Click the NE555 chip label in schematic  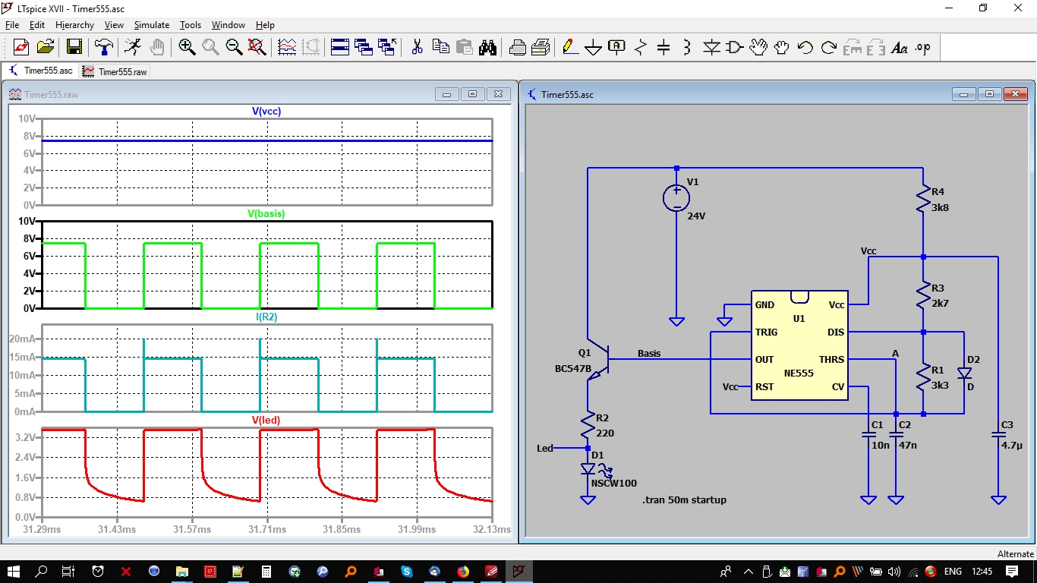(x=799, y=373)
